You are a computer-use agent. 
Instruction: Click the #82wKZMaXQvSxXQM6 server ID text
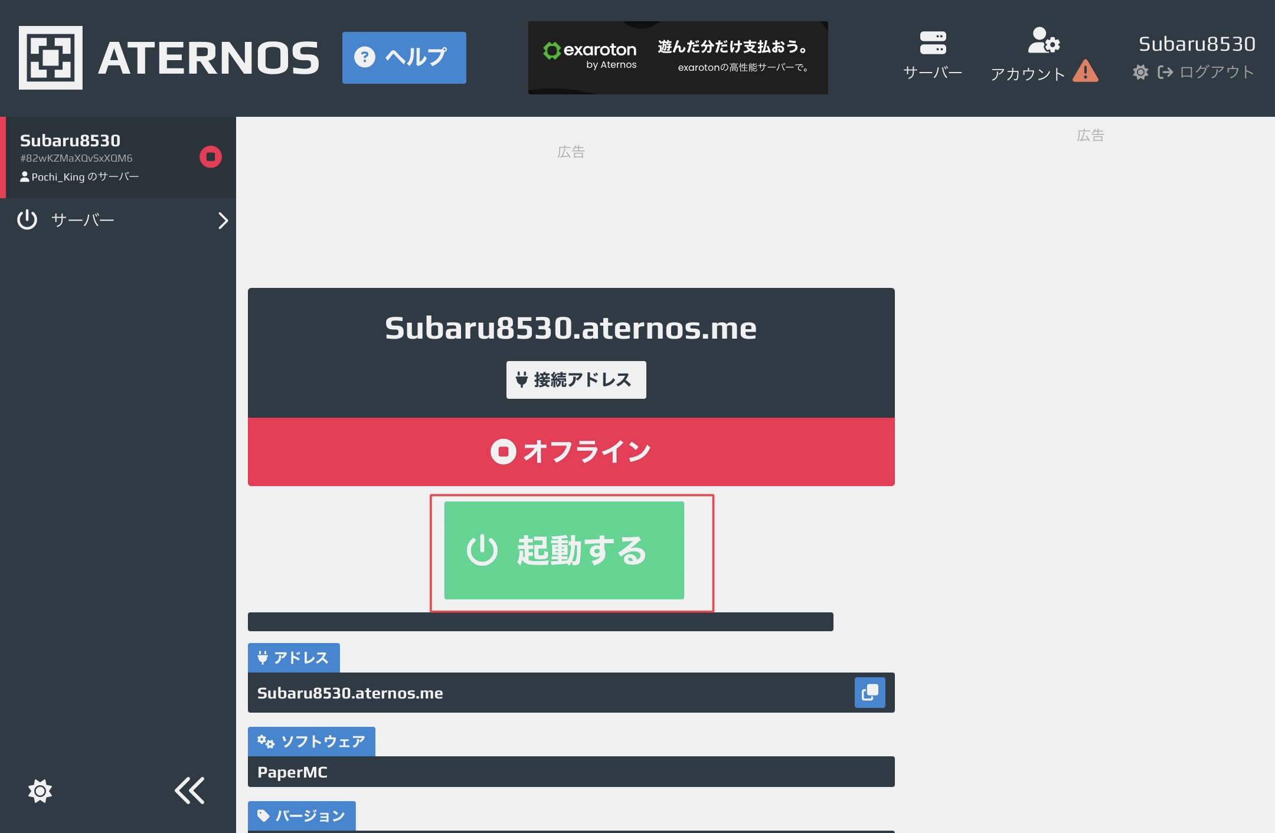[x=76, y=158]
